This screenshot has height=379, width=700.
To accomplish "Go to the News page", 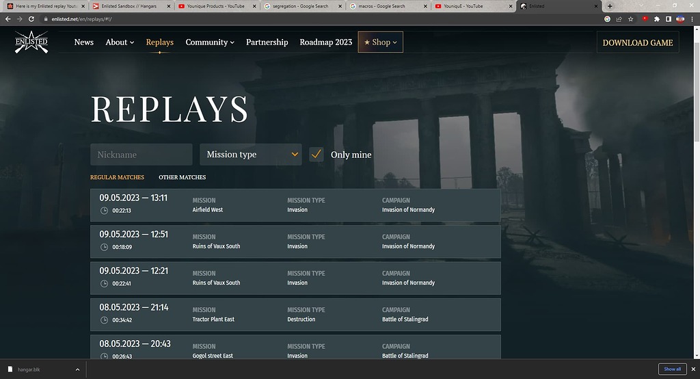I will tap(83, 42).
